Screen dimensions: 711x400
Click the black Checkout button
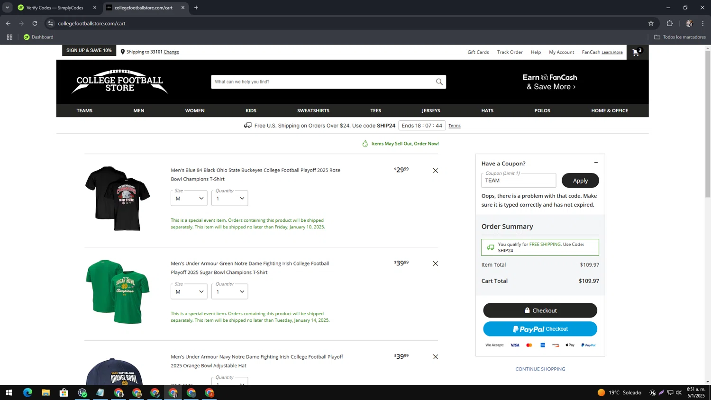[540, 310]
